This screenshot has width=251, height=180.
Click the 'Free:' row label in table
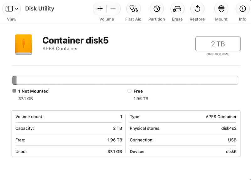point(20,140)
